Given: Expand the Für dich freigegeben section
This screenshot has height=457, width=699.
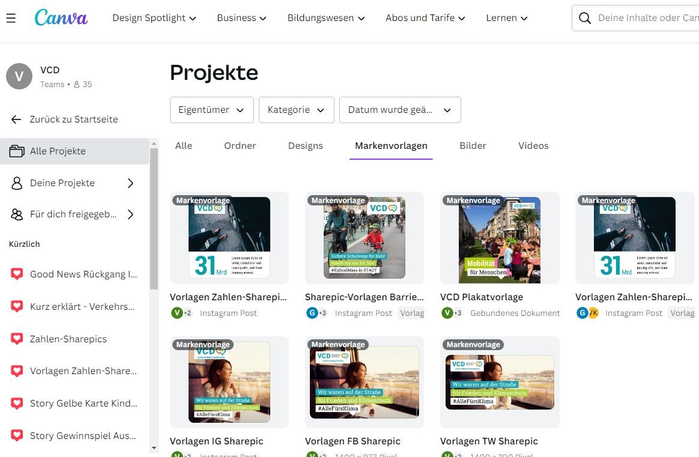Looking at the screenshot, I should (x=130, y=214).
